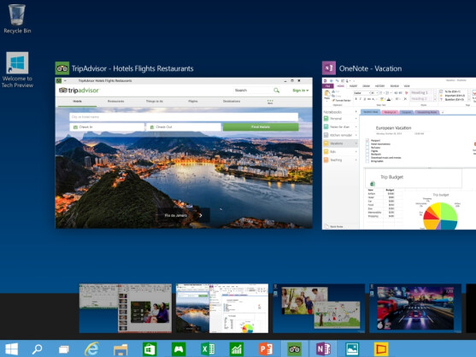The image size is (476, 357).
Task: Switch to the OneNote taskbar icon
Action: 323,349
